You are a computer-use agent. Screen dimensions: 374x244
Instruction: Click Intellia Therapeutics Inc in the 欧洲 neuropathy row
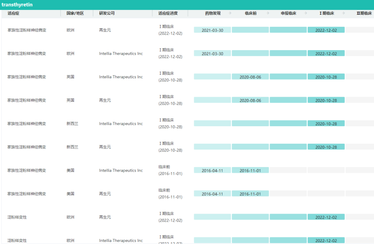pos(121,54)
